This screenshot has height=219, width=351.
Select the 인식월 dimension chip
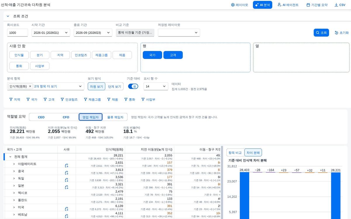(19, 55)
